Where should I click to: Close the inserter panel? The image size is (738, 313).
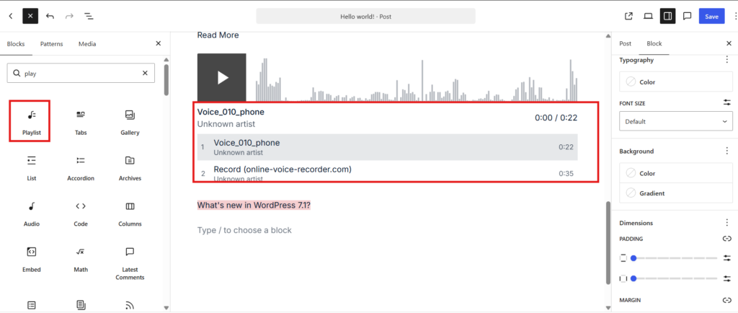pos(158,43)
